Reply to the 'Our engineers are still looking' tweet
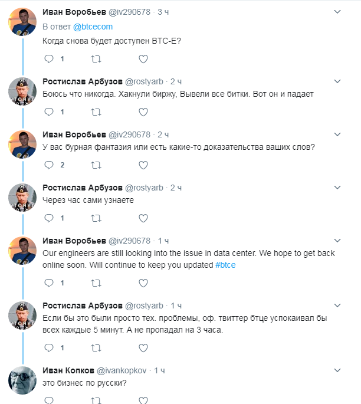Screen dimensions: 361x404 (x=49, y=283)
